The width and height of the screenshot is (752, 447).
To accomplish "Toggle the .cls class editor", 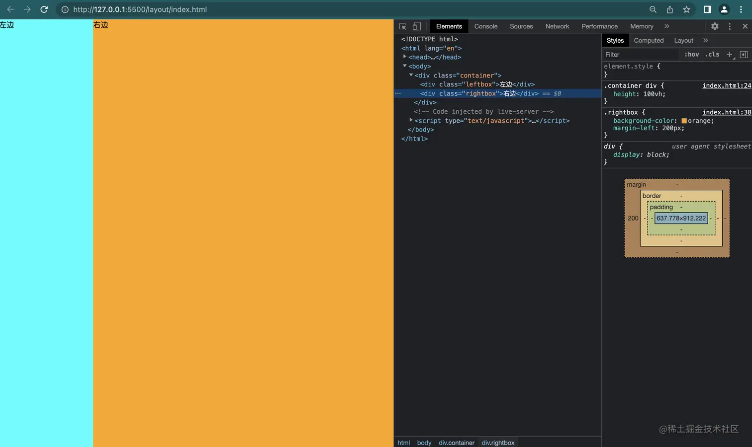I will pos(712,55).
